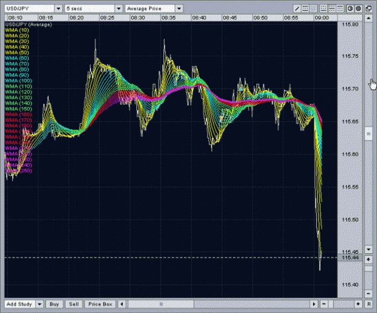Click the USD/JPY symbol field
This screenshot has height=313, width=377.
[x=30, y=8]
